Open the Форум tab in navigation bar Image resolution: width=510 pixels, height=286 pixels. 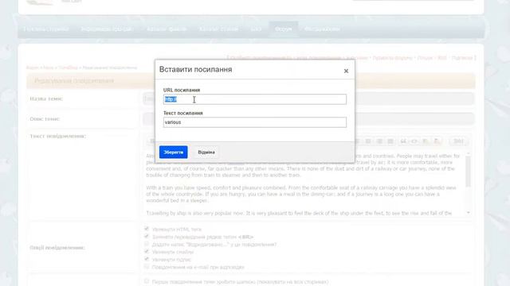284,29
